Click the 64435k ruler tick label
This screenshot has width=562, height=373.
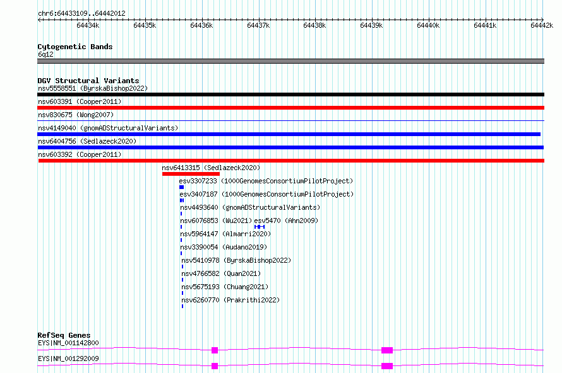[x=145, y=25]
